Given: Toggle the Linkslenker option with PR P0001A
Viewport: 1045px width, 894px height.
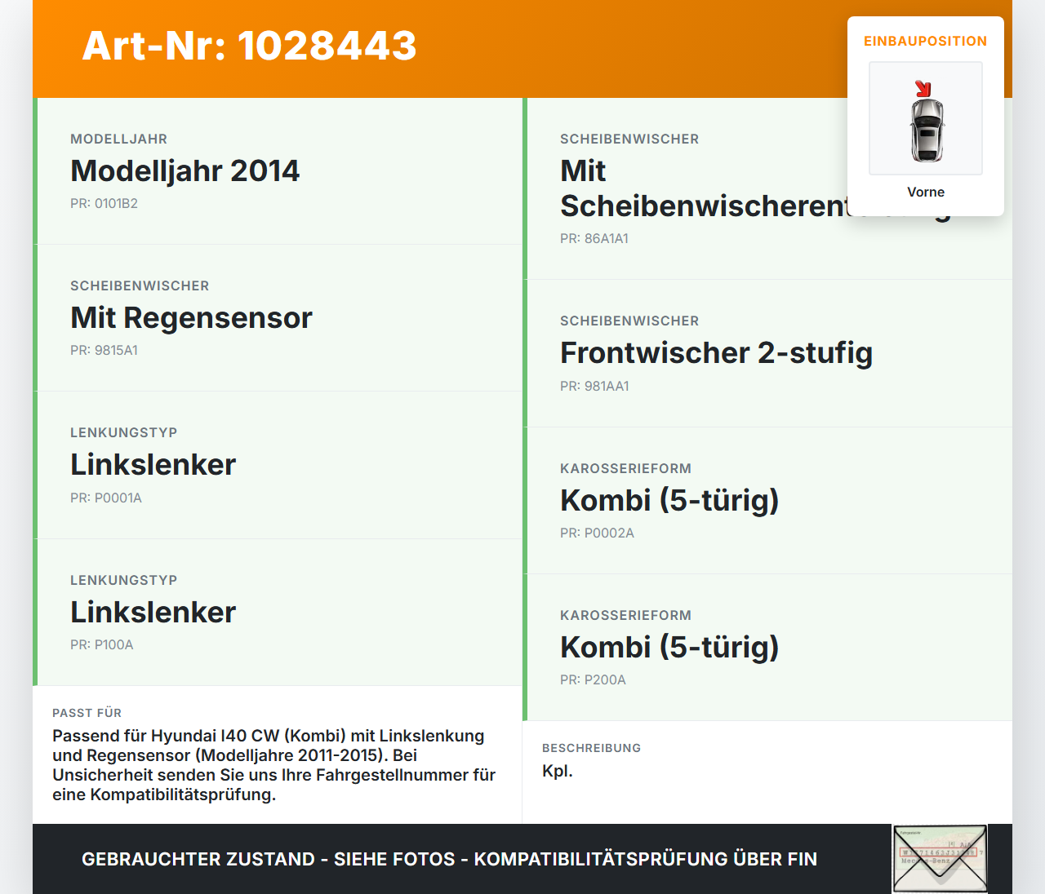Looking at the screenshot, I should pyautogui.click(x=278, y=465).
